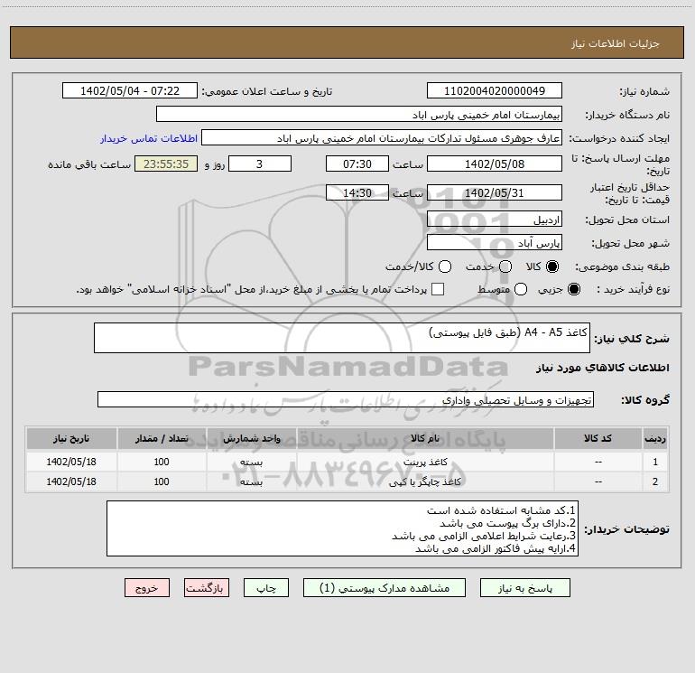Viewport: 695px width, 673px height.
Task: Select the کاغذ پرینت item row
Action: (347, 462)
